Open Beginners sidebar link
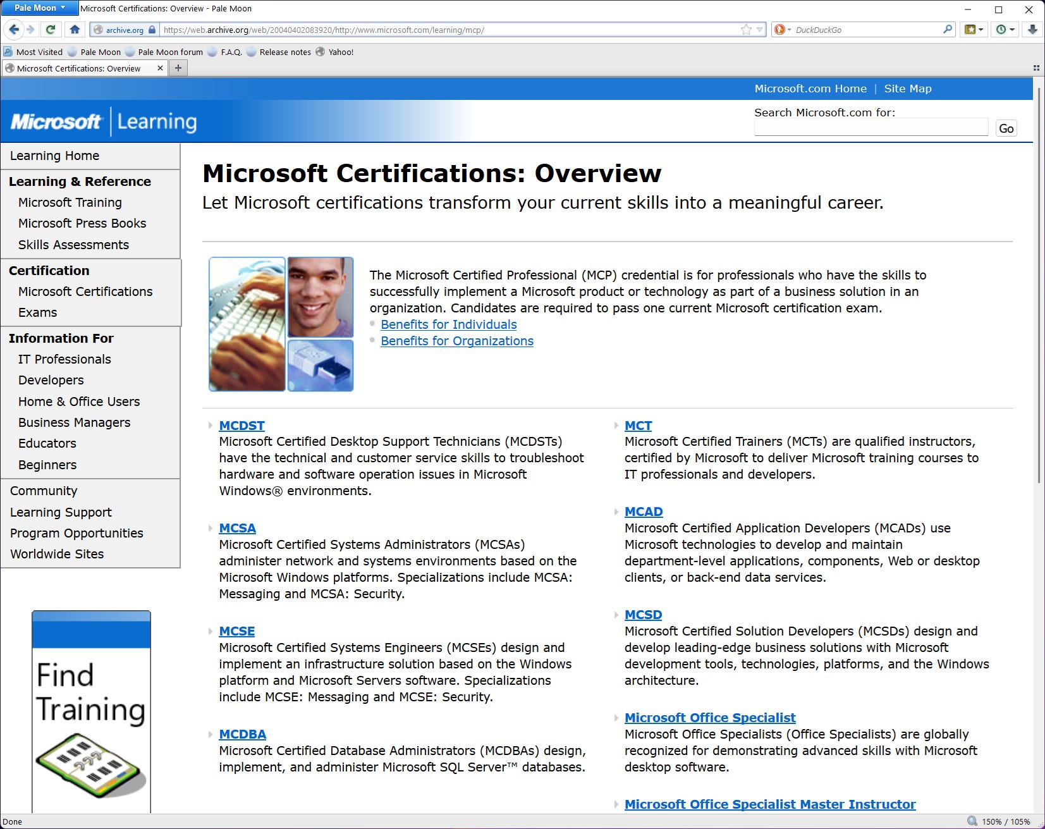Viewport: 1045px width, 829px height. tap(47, 465)
